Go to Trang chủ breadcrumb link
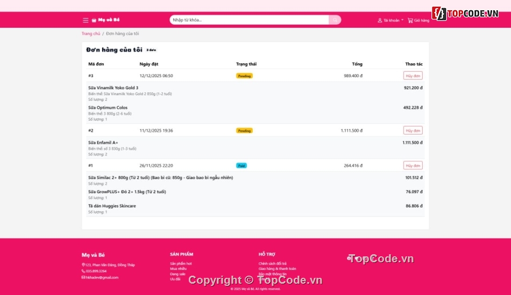The image size is (511, 295). [91, 33]
